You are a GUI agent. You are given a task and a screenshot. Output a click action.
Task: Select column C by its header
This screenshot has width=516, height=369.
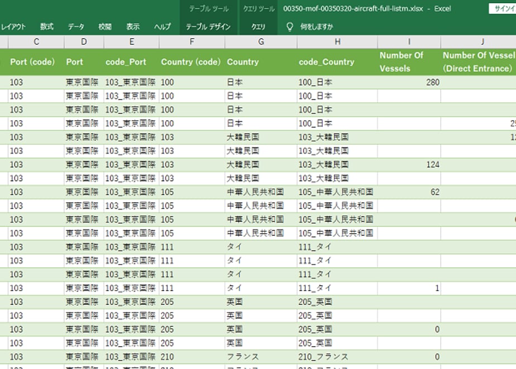pos(36,42)
